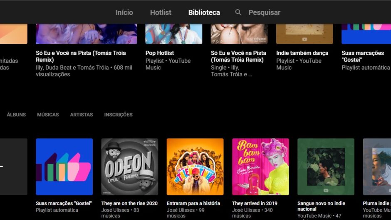Open the ÁLBUNS library tab
Viewport: 391px width, 220px height.
(x=16, y=115)
